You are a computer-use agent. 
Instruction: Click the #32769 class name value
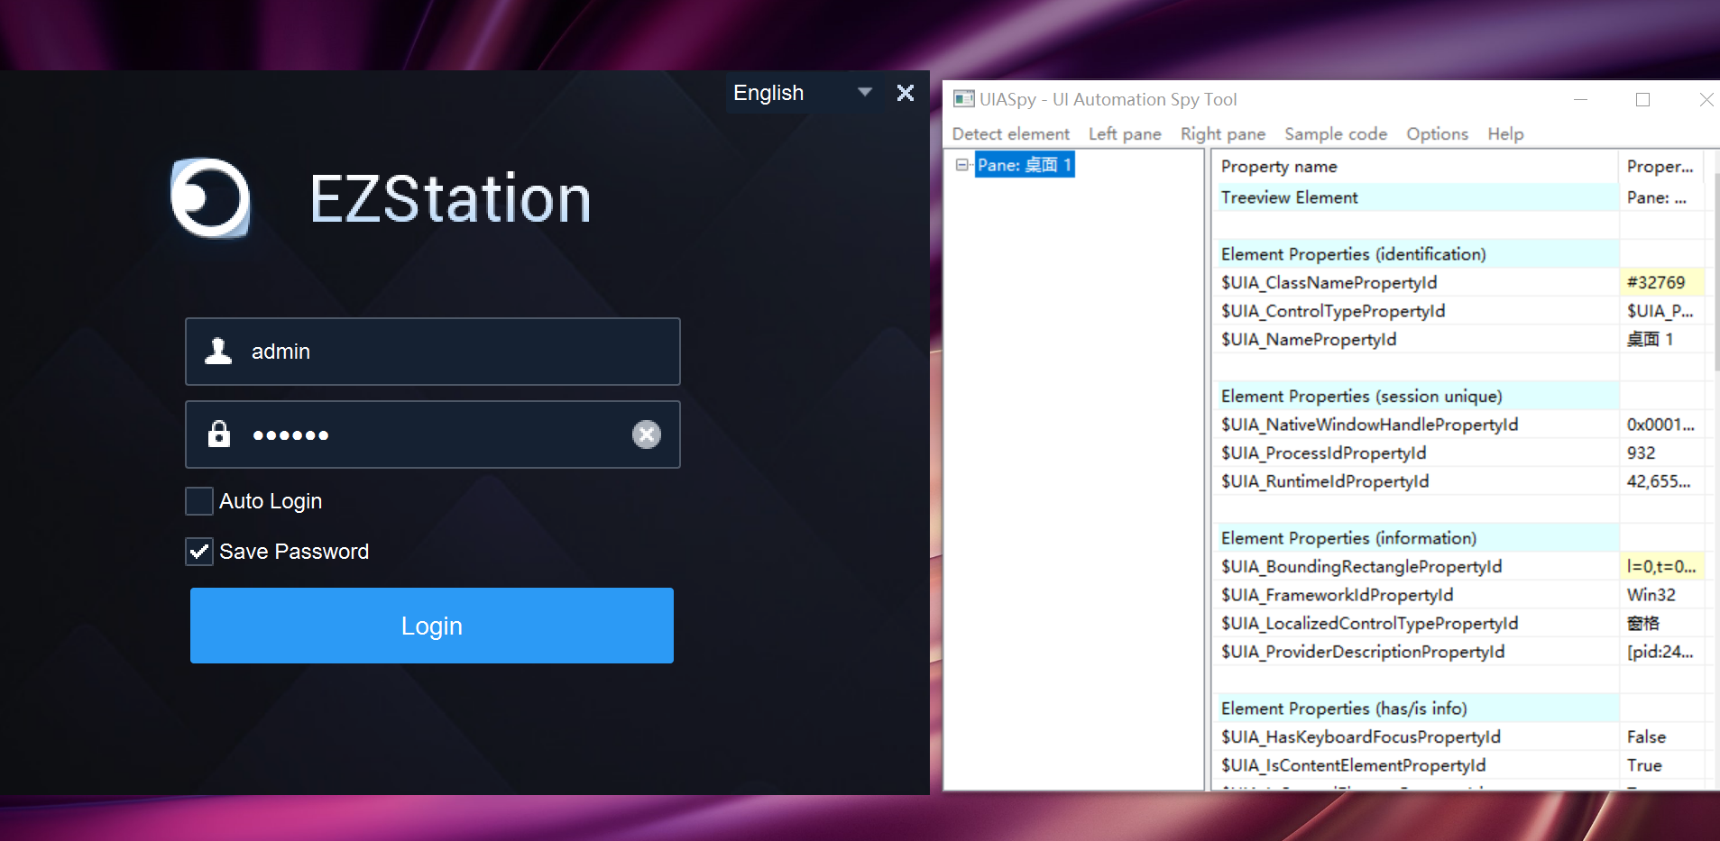1655,282
